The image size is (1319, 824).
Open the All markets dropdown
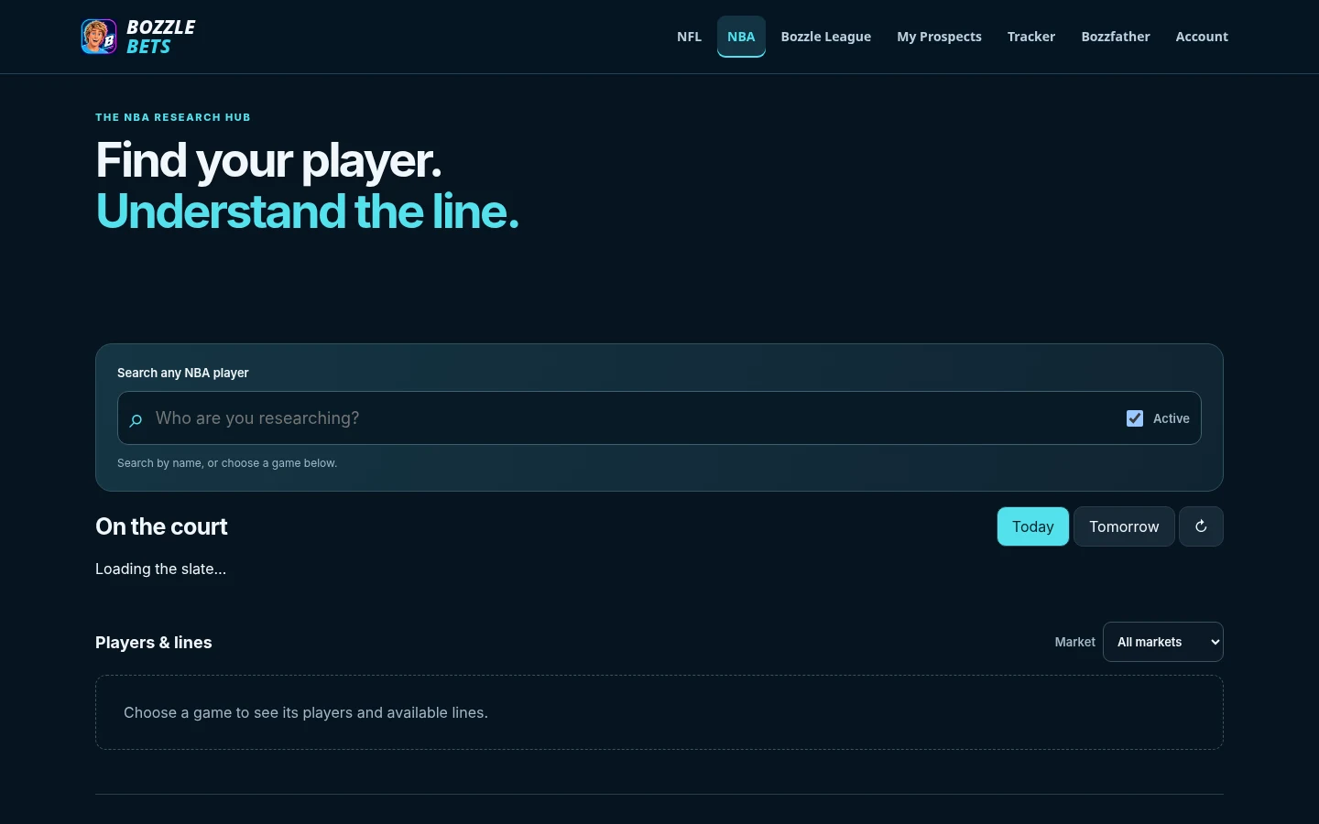pos(1163,642)
